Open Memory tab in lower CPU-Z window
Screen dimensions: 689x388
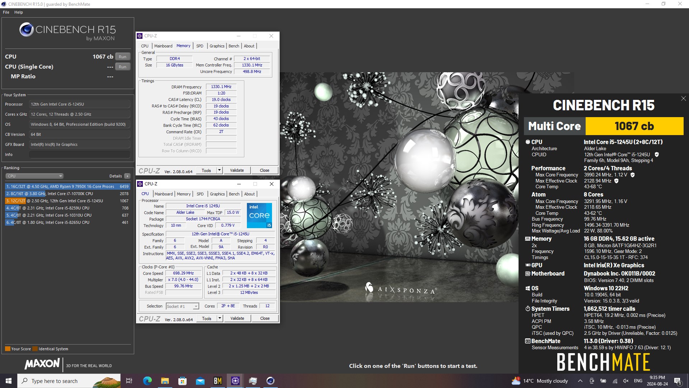pos(184,194)
